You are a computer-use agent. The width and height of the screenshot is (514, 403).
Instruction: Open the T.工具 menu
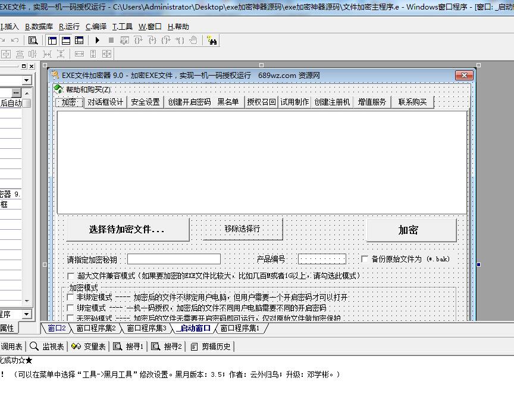click(x=123, y=27)
